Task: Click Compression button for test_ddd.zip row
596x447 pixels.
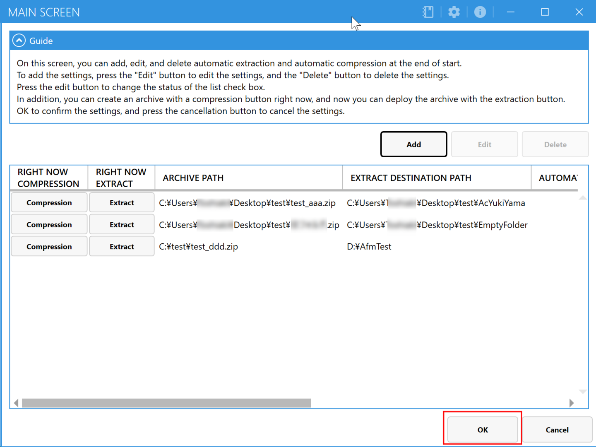Action: tap(49, 247)
